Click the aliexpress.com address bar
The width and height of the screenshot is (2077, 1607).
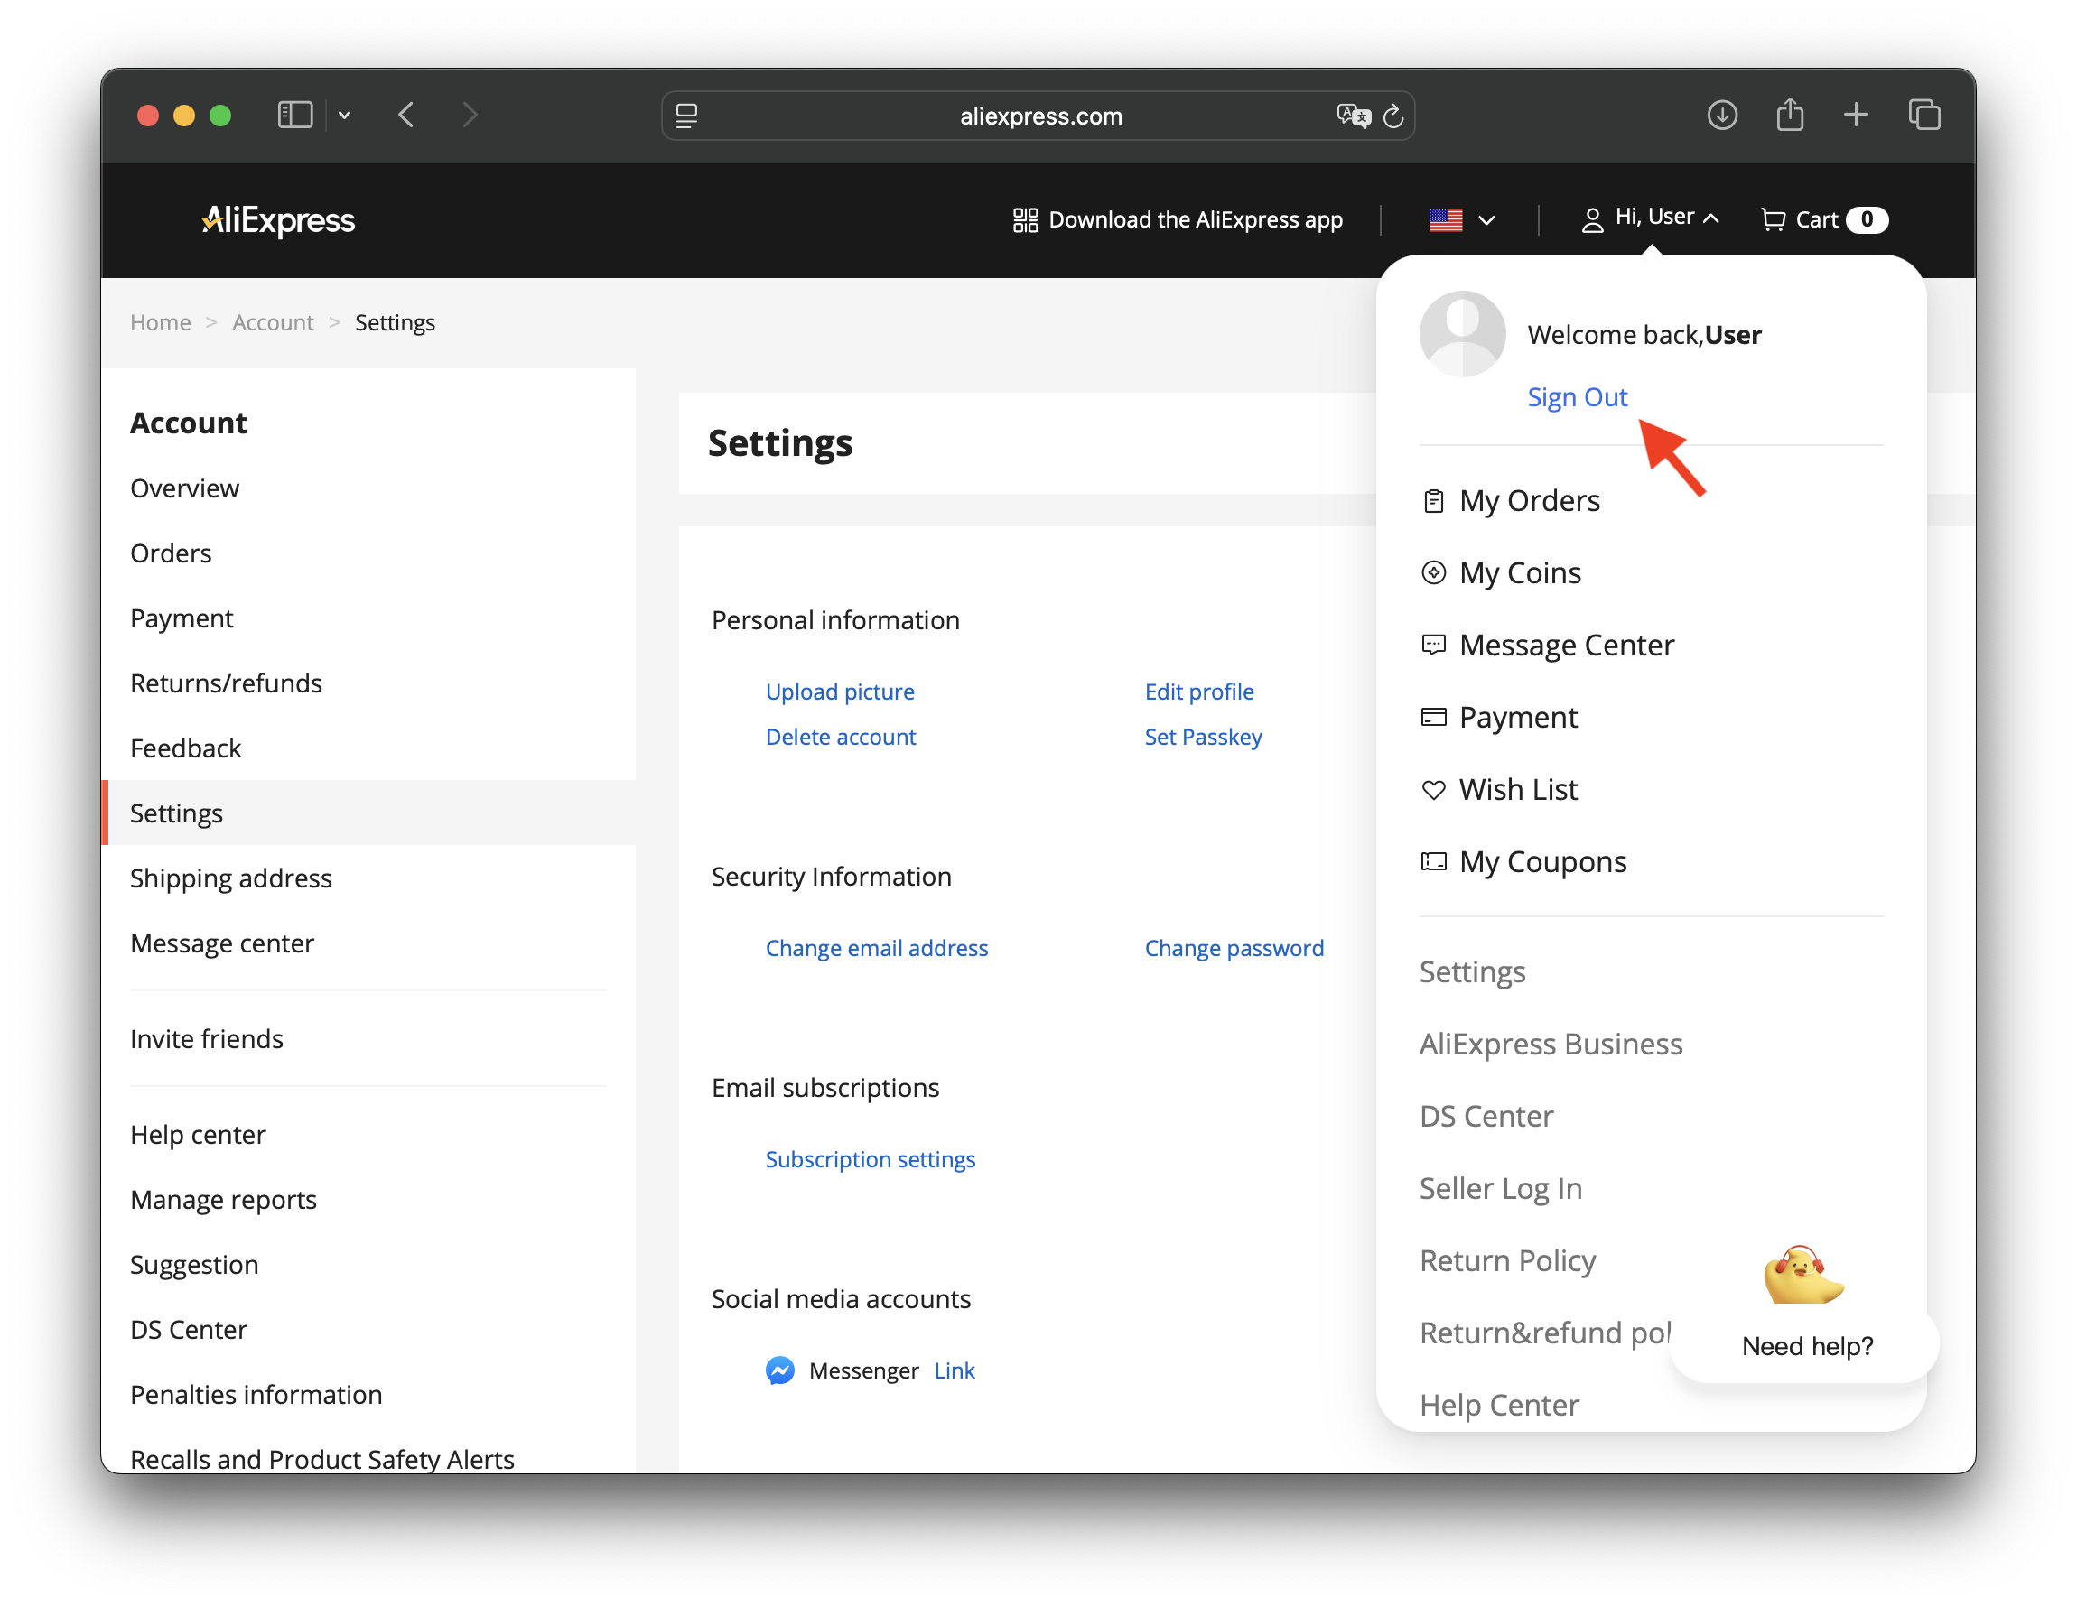click(x=1039, y=115)
